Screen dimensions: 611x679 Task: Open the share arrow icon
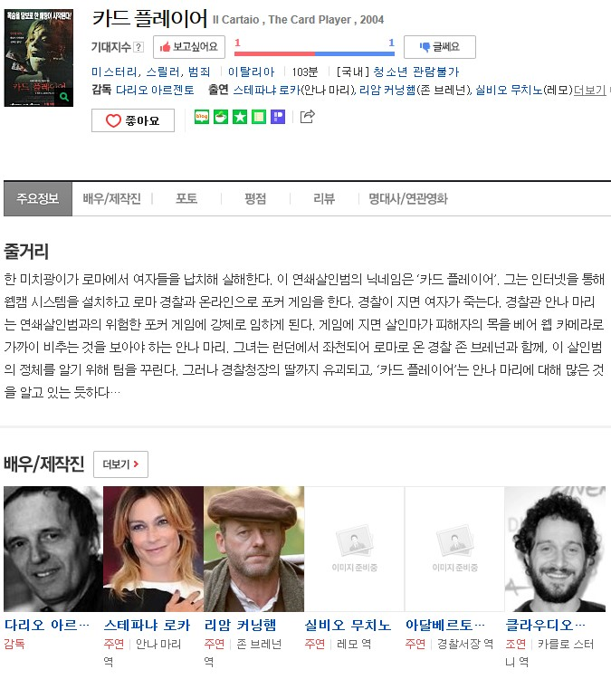click(308, 117)
